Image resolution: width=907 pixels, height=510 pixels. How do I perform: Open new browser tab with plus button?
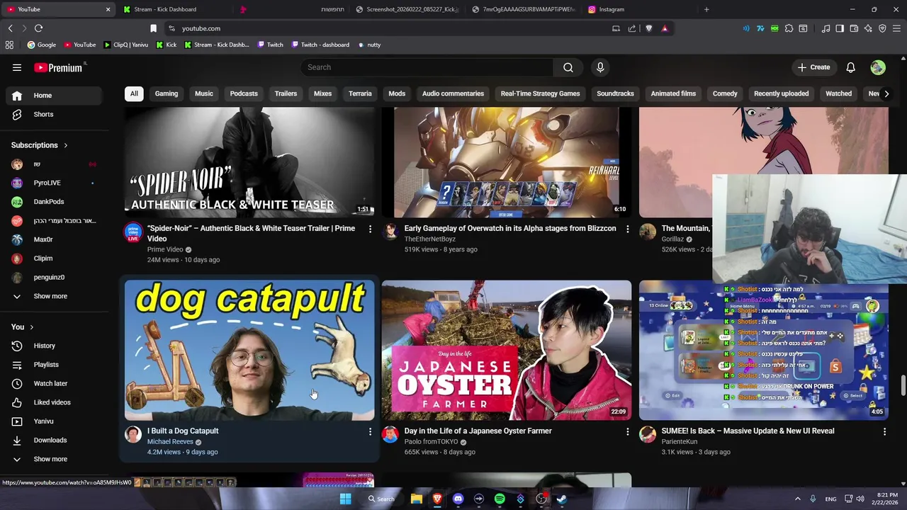pyautogui.click(x=706, y=9)
